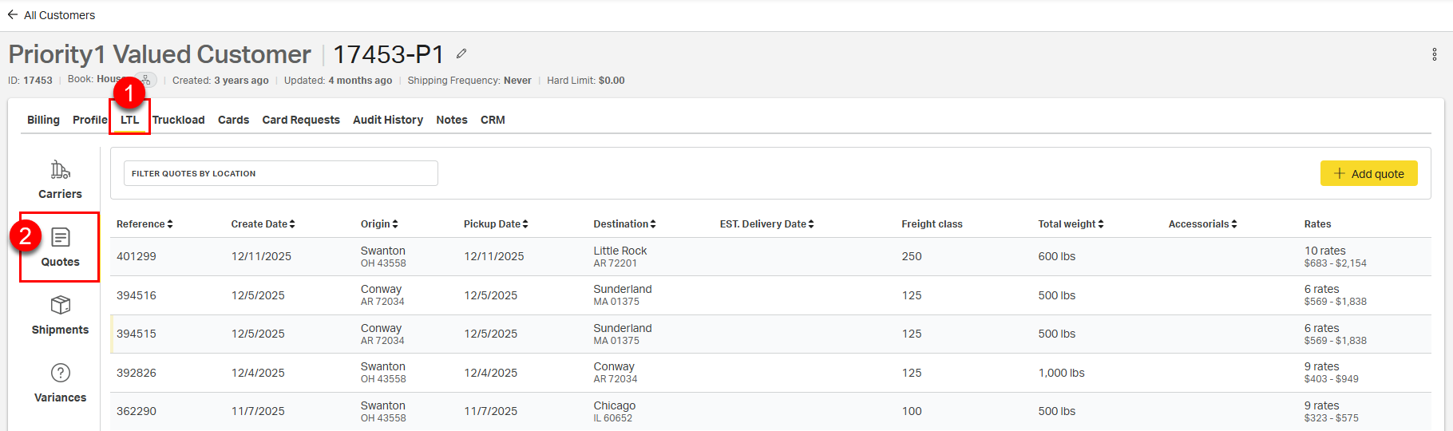This screenshot has width=1453, height=431.
Task: Sort quotes by Accessorials column
Action: point(1202,224)
